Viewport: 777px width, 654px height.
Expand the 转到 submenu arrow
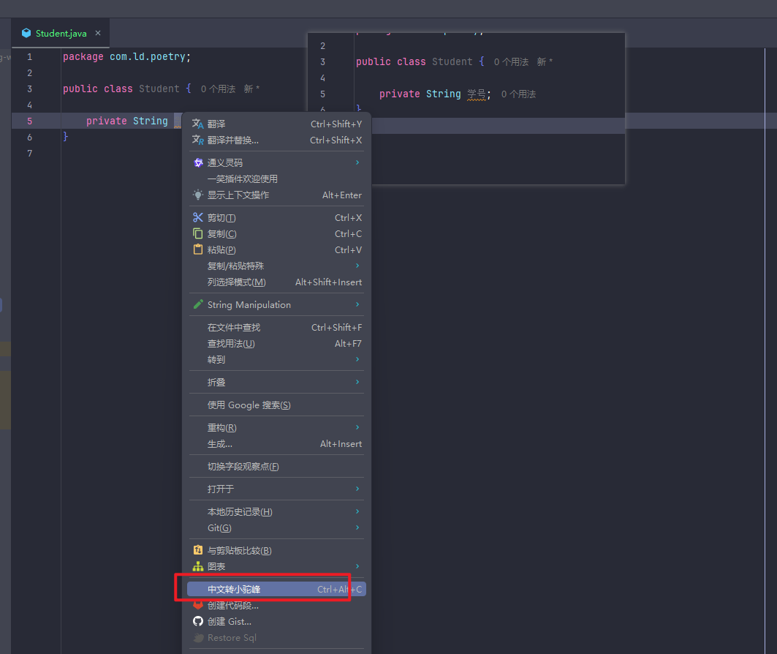click(x=357, y=359)
